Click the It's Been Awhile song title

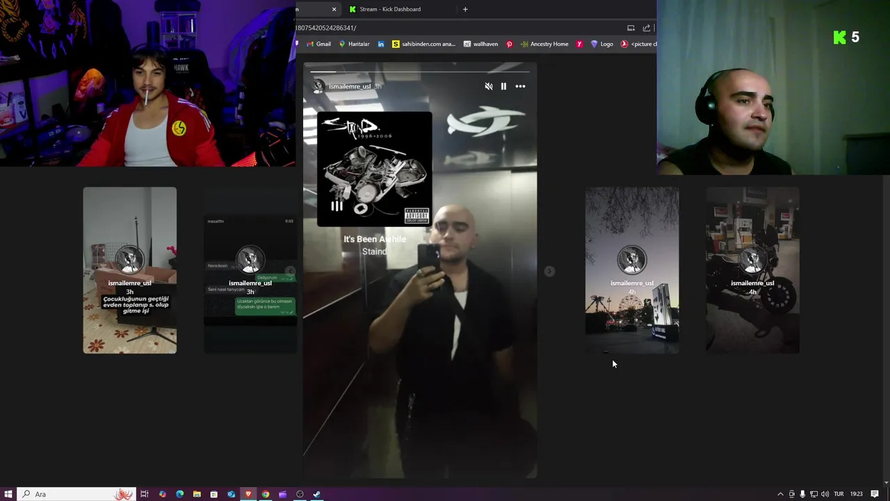375,239
